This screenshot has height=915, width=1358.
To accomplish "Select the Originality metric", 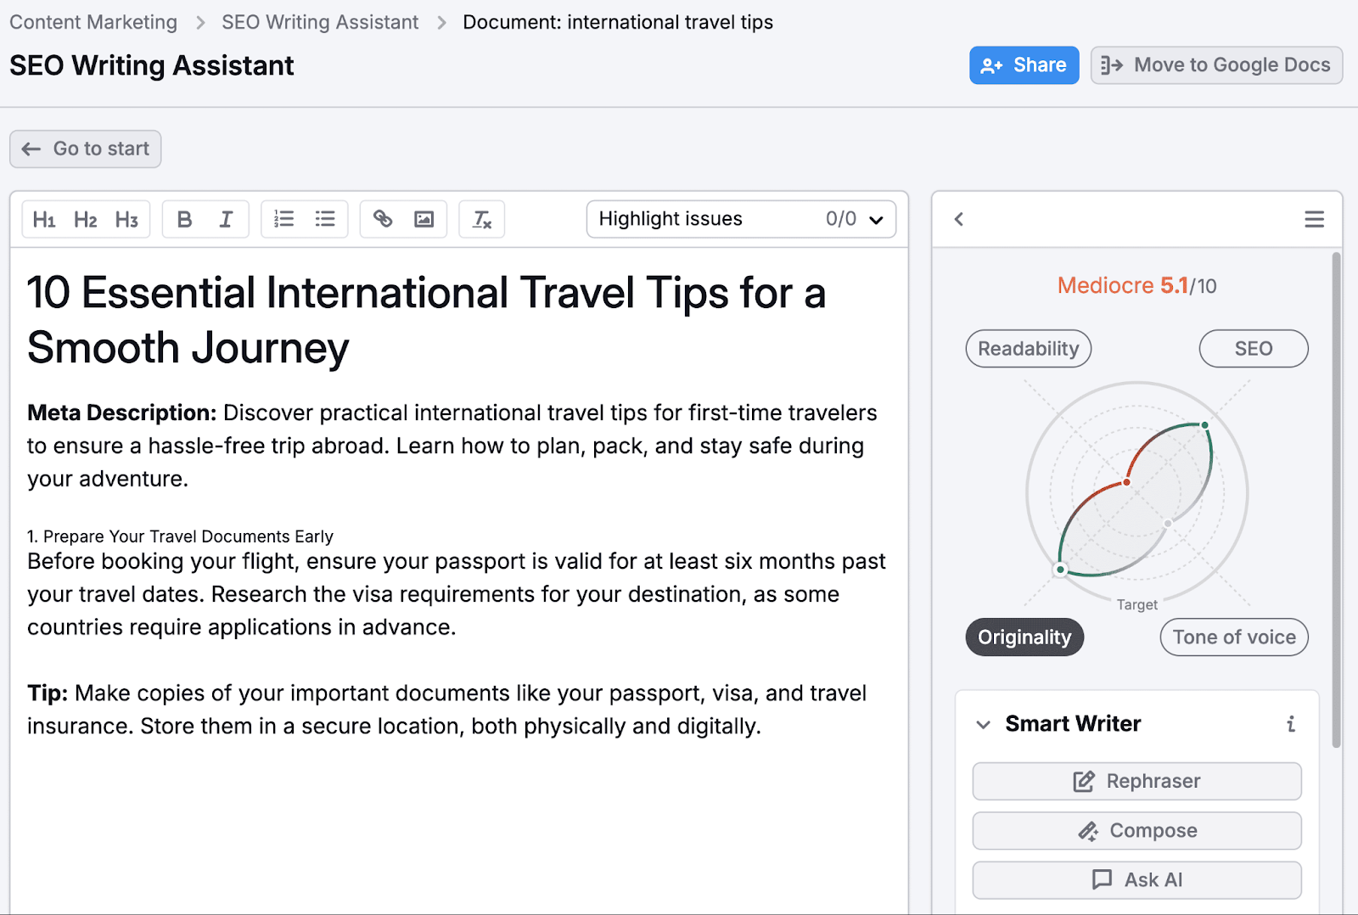I will tap(1024, 637).
